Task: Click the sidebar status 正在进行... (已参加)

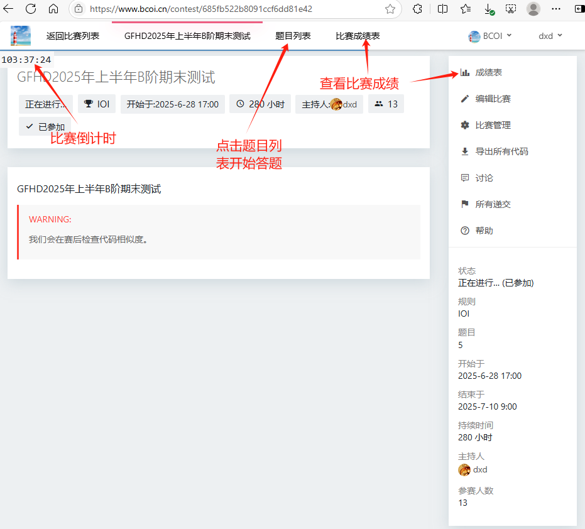Action: (496, 283)
